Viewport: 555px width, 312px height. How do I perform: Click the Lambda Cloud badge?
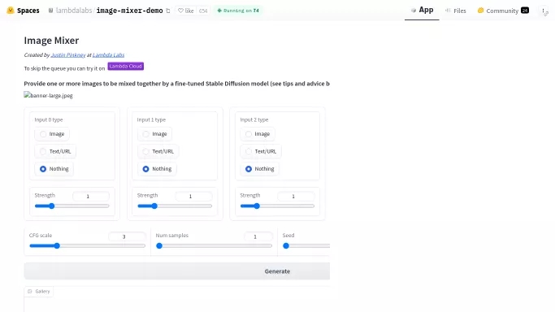[126, 66]
